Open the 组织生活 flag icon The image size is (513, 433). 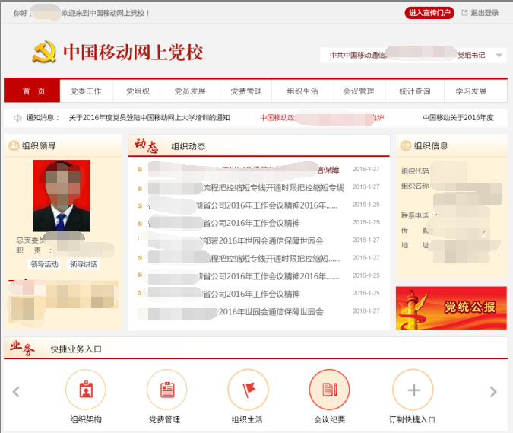[248, 390]
